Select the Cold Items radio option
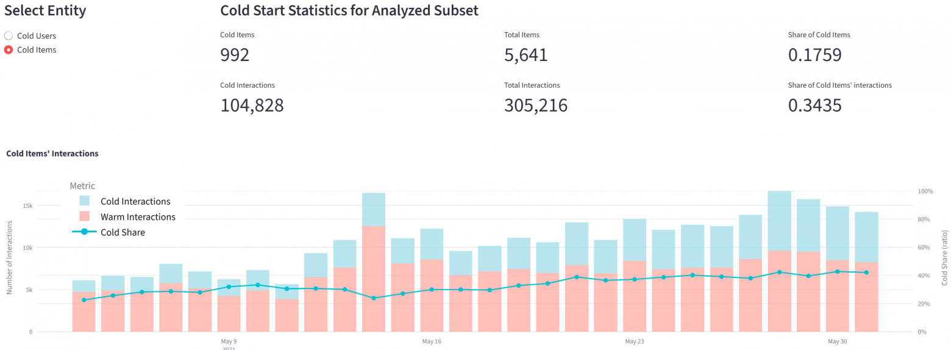The image size is (951, 350). (9, 50)
